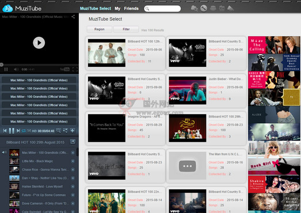Click the group icon right of the wrench
The width and height of the screenshot is (301, 213).
[213, 8]
